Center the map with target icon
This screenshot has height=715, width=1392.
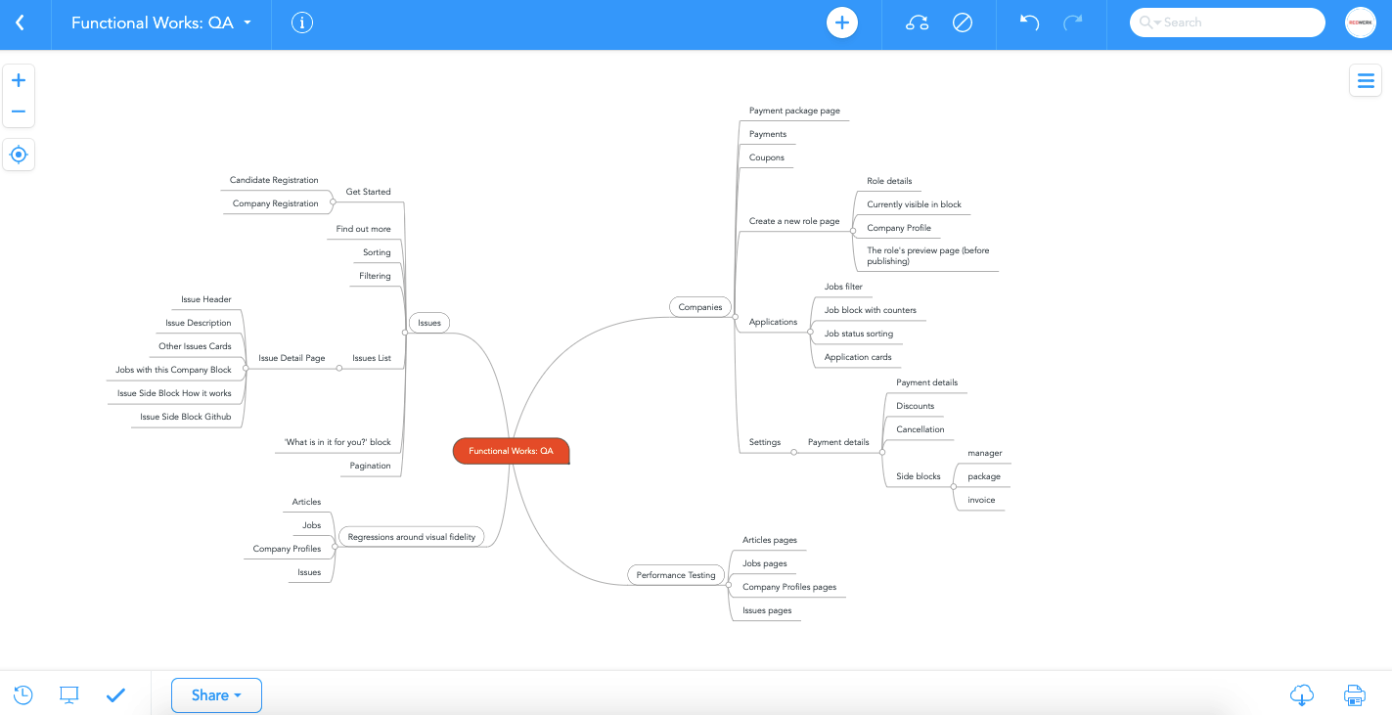[x=18, y=155]
